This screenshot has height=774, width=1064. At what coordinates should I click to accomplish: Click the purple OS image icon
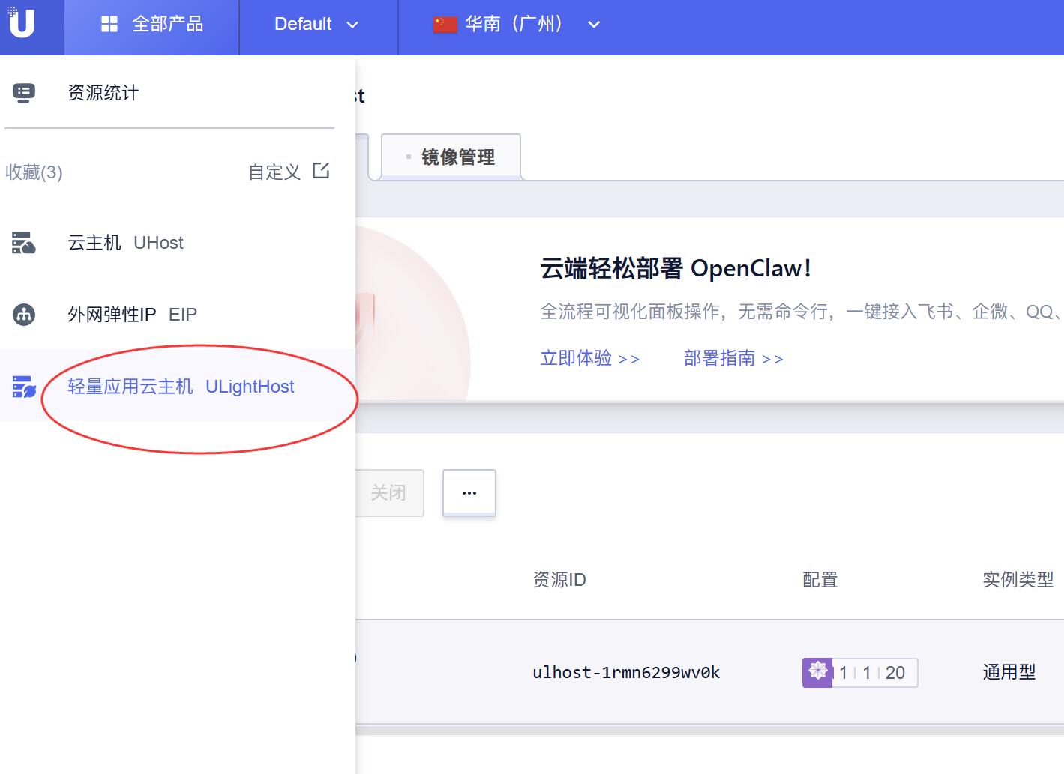point(817,672)
